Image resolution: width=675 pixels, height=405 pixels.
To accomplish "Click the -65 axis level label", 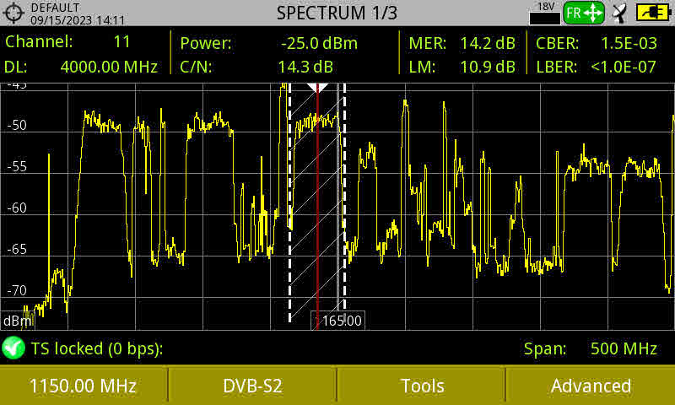I will click(17, 249).
